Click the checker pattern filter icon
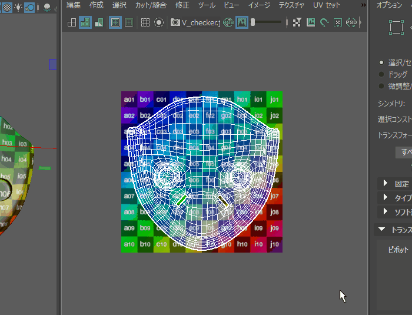This screenshot has height=315, width=412. [x=297, y=22]
